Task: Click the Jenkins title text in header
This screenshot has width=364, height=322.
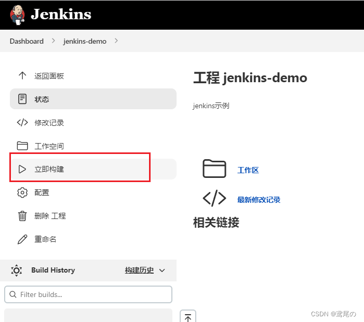Action: coord(61,15)
